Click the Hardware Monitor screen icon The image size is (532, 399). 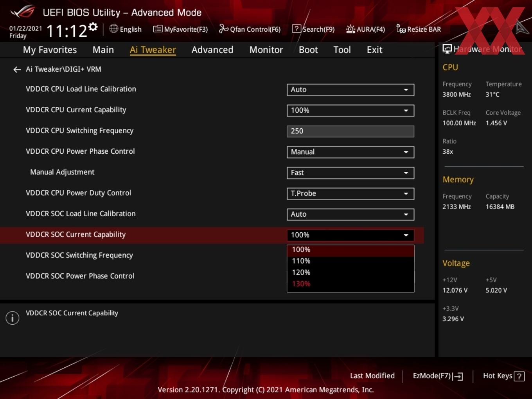tap(447, 49)
